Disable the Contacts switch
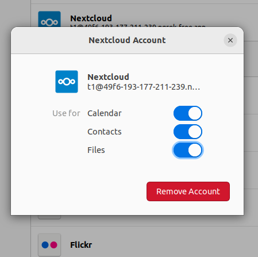The image size is (258, 257). (x=188, y=132)
